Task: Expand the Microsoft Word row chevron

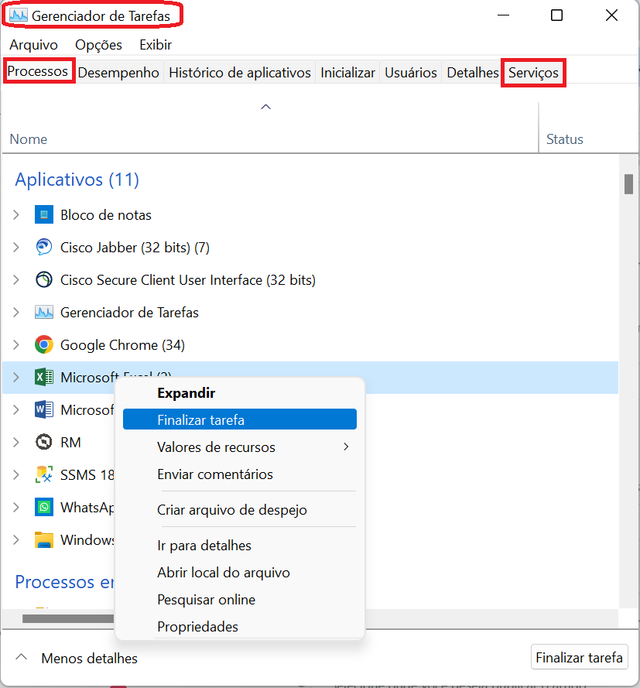Action: click(16, 409)
